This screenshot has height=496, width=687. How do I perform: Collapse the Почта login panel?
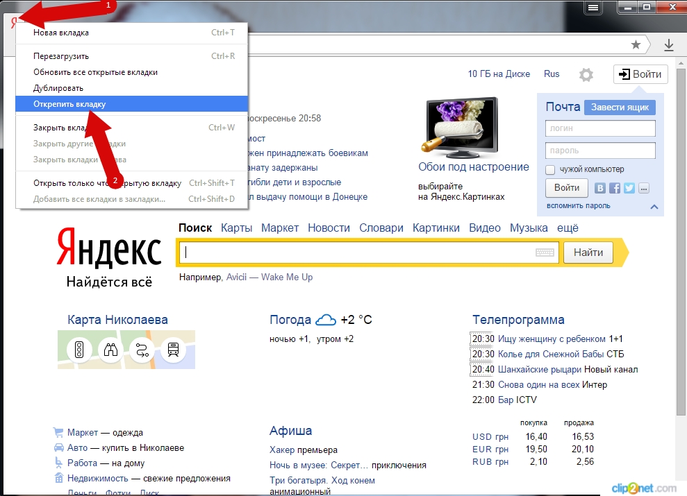(x=654, y=207)
